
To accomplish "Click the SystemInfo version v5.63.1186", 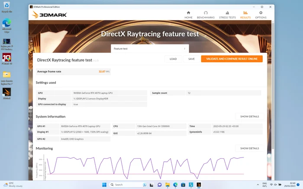I will click(x=237, y=132).
